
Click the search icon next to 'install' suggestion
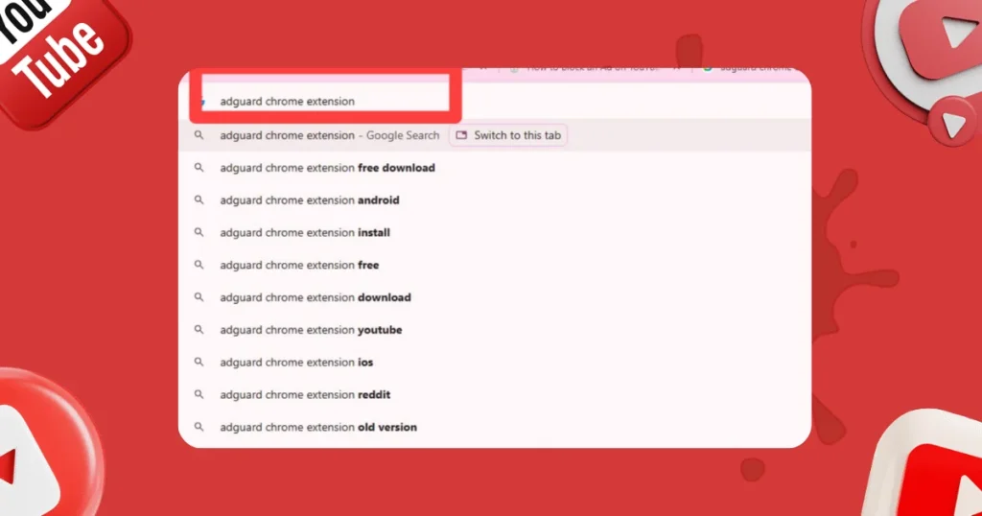pyautogui.click(x=199, y=233)
